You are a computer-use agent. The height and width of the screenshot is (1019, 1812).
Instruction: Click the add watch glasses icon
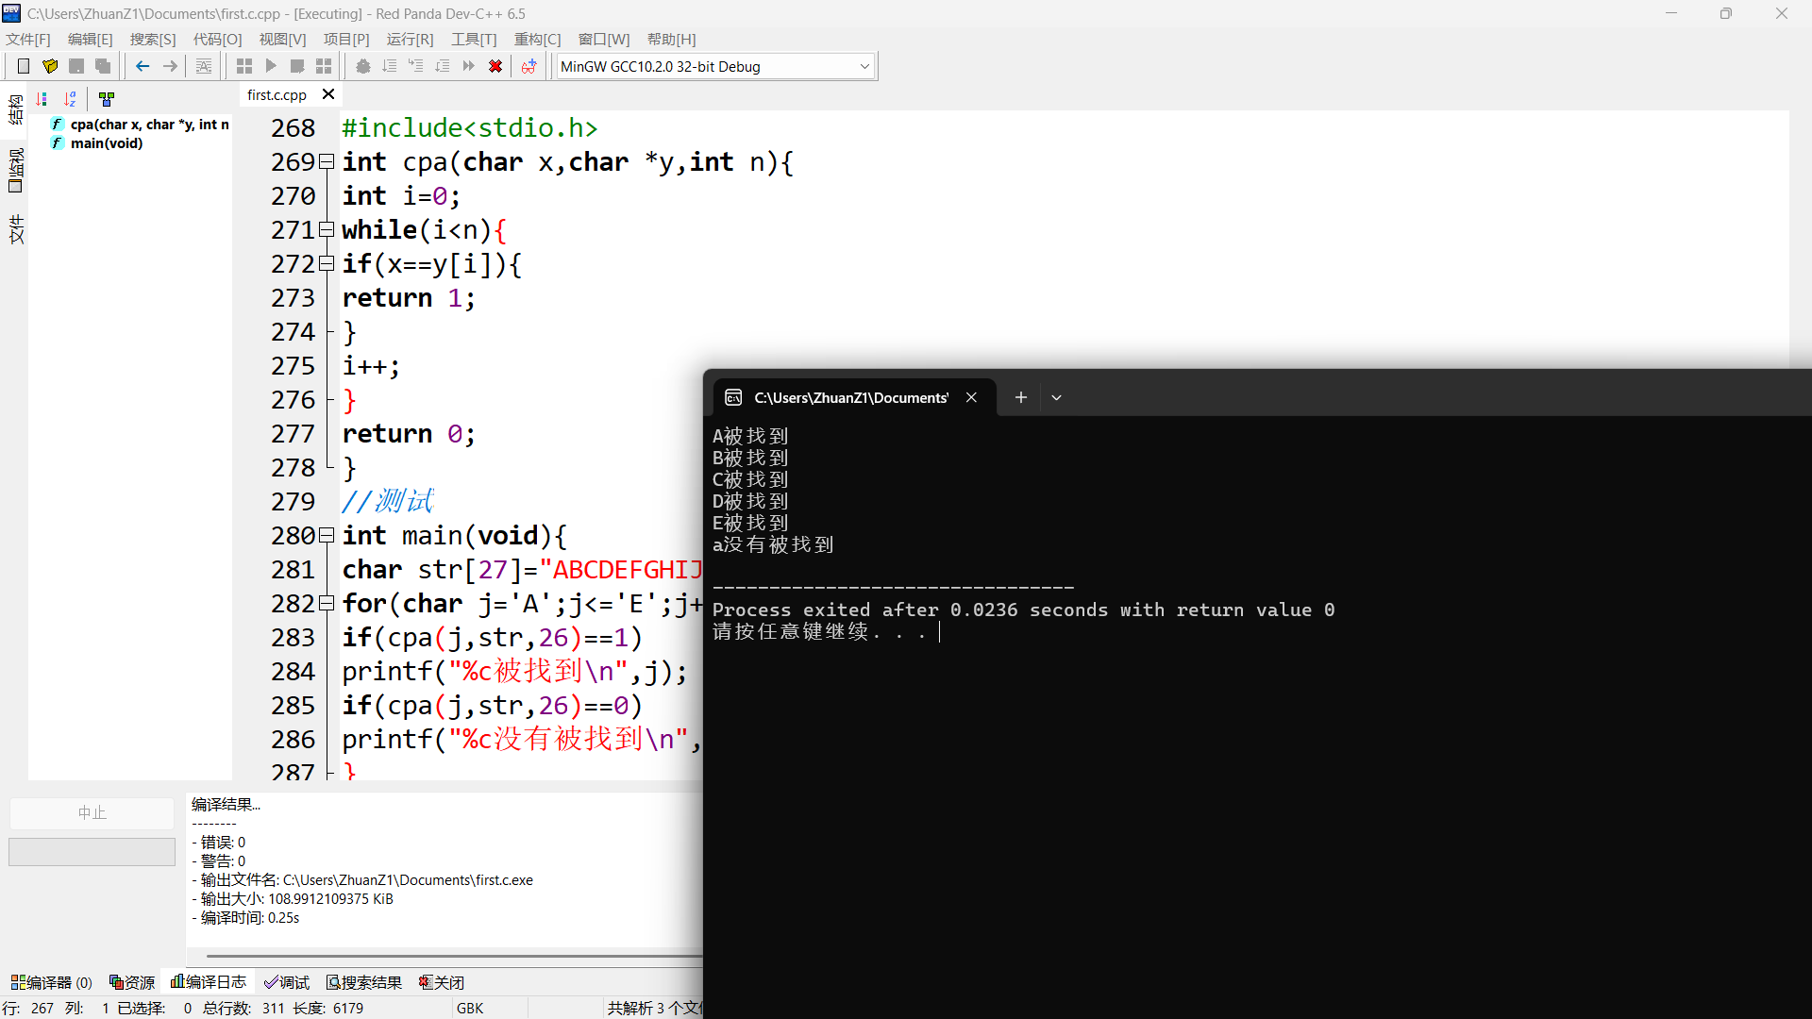tap(528, 66)
